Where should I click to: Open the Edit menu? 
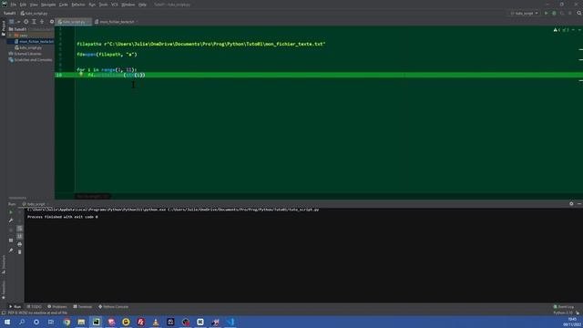coord(23,5)
